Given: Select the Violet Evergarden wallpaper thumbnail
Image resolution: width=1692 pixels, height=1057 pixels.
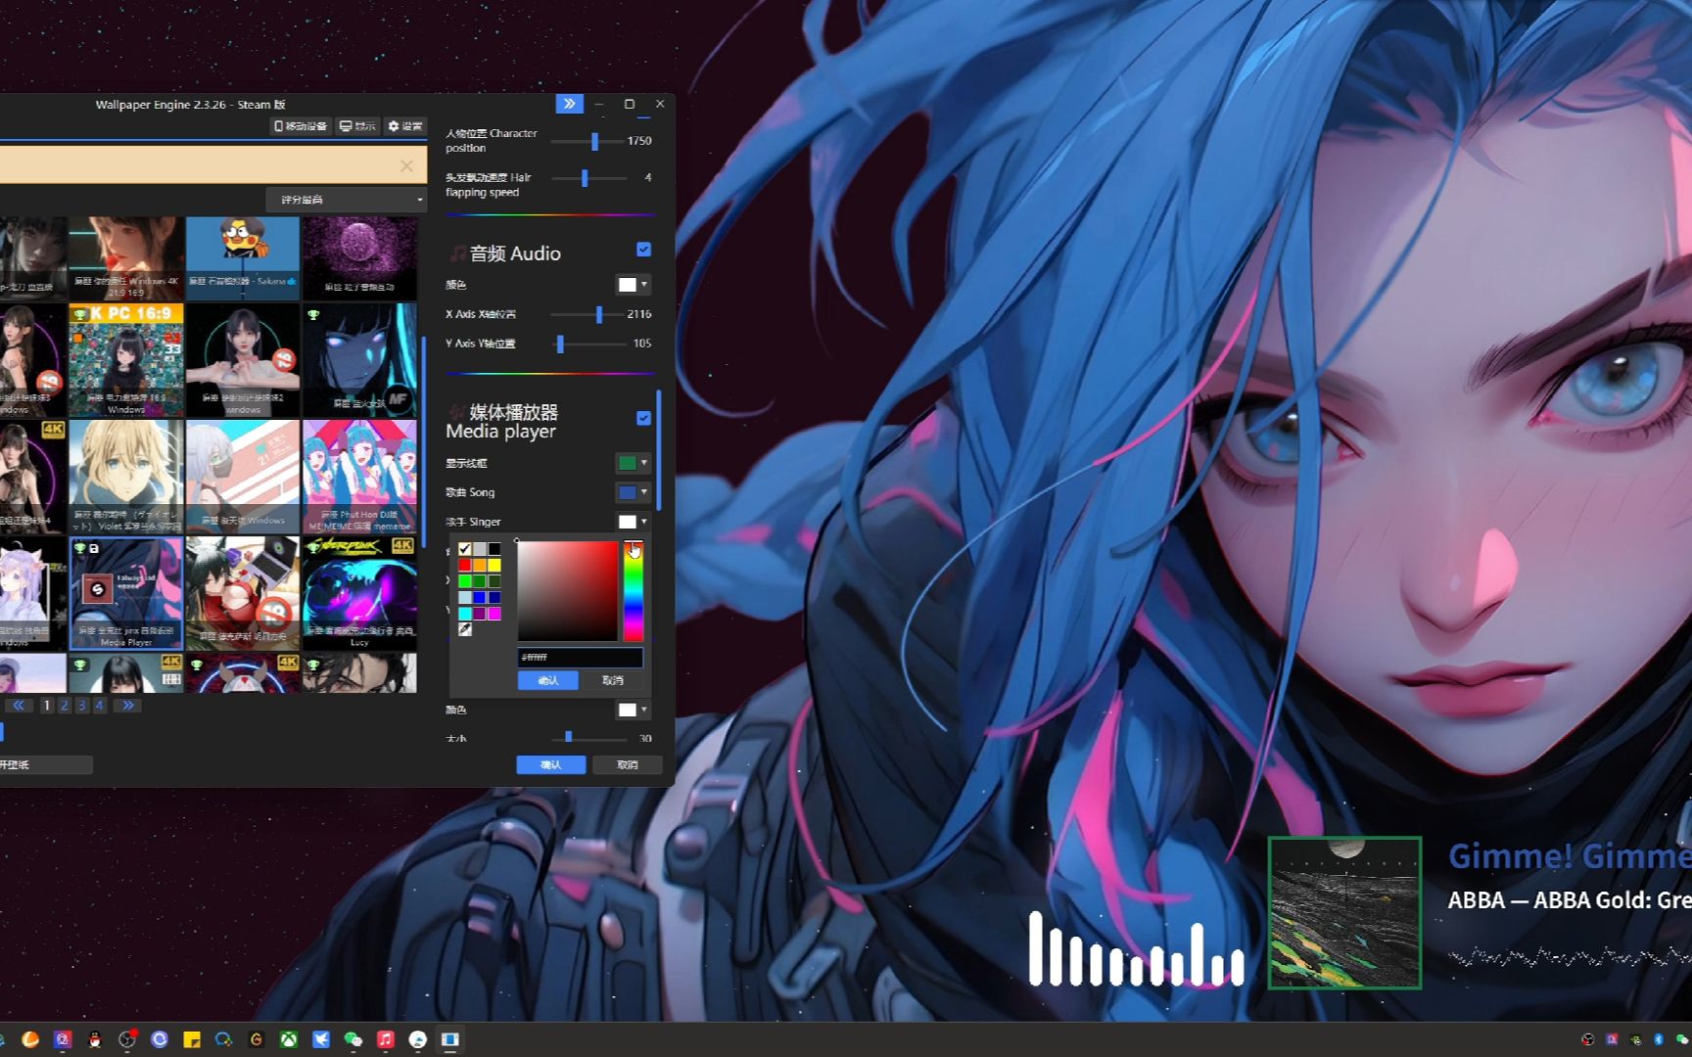Looking at the screenshot, I should pyautogui.click(x=126, y=477).
